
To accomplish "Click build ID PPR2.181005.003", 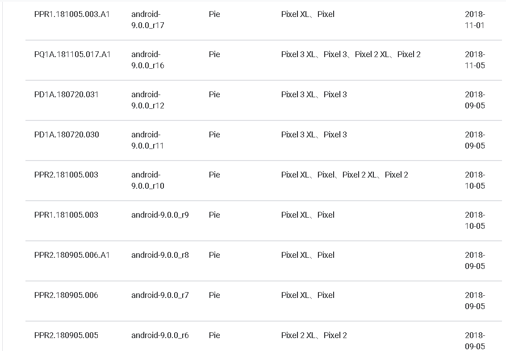I will (66, 175).
